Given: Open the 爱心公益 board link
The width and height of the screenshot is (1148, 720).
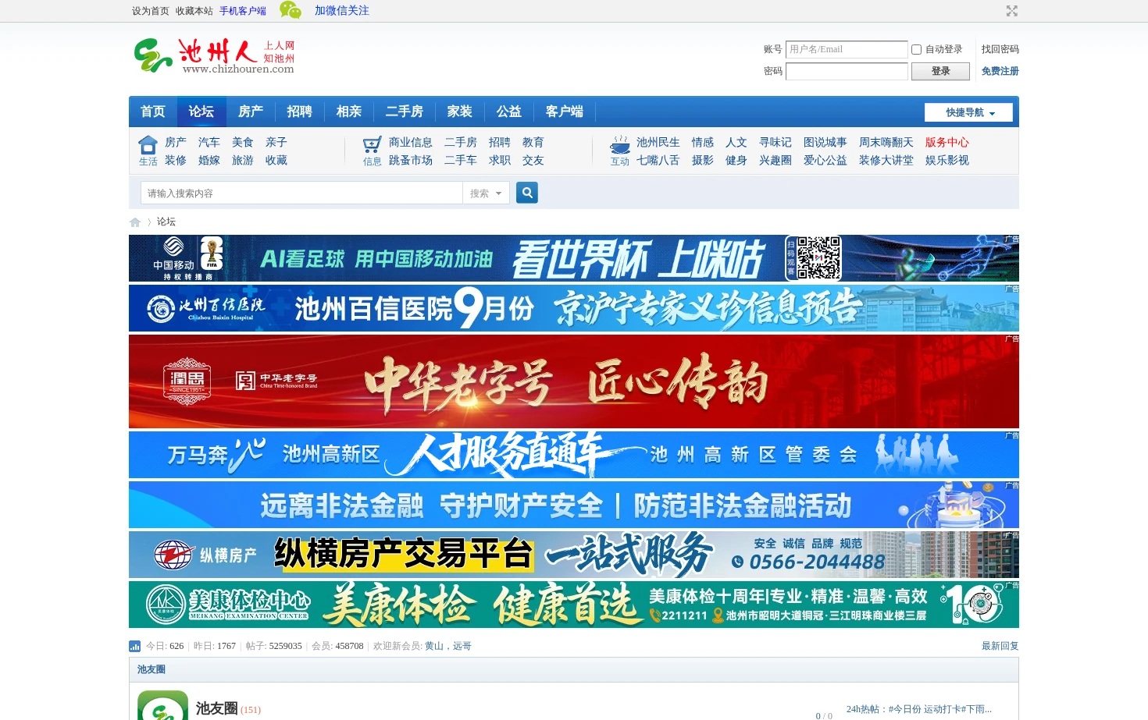Looking at the screenshot, I should click(825, 160).
